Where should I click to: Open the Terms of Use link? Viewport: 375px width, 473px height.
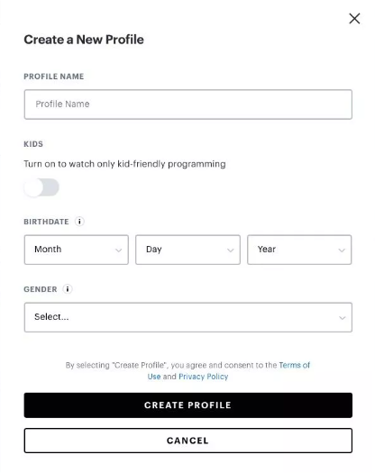229,370
